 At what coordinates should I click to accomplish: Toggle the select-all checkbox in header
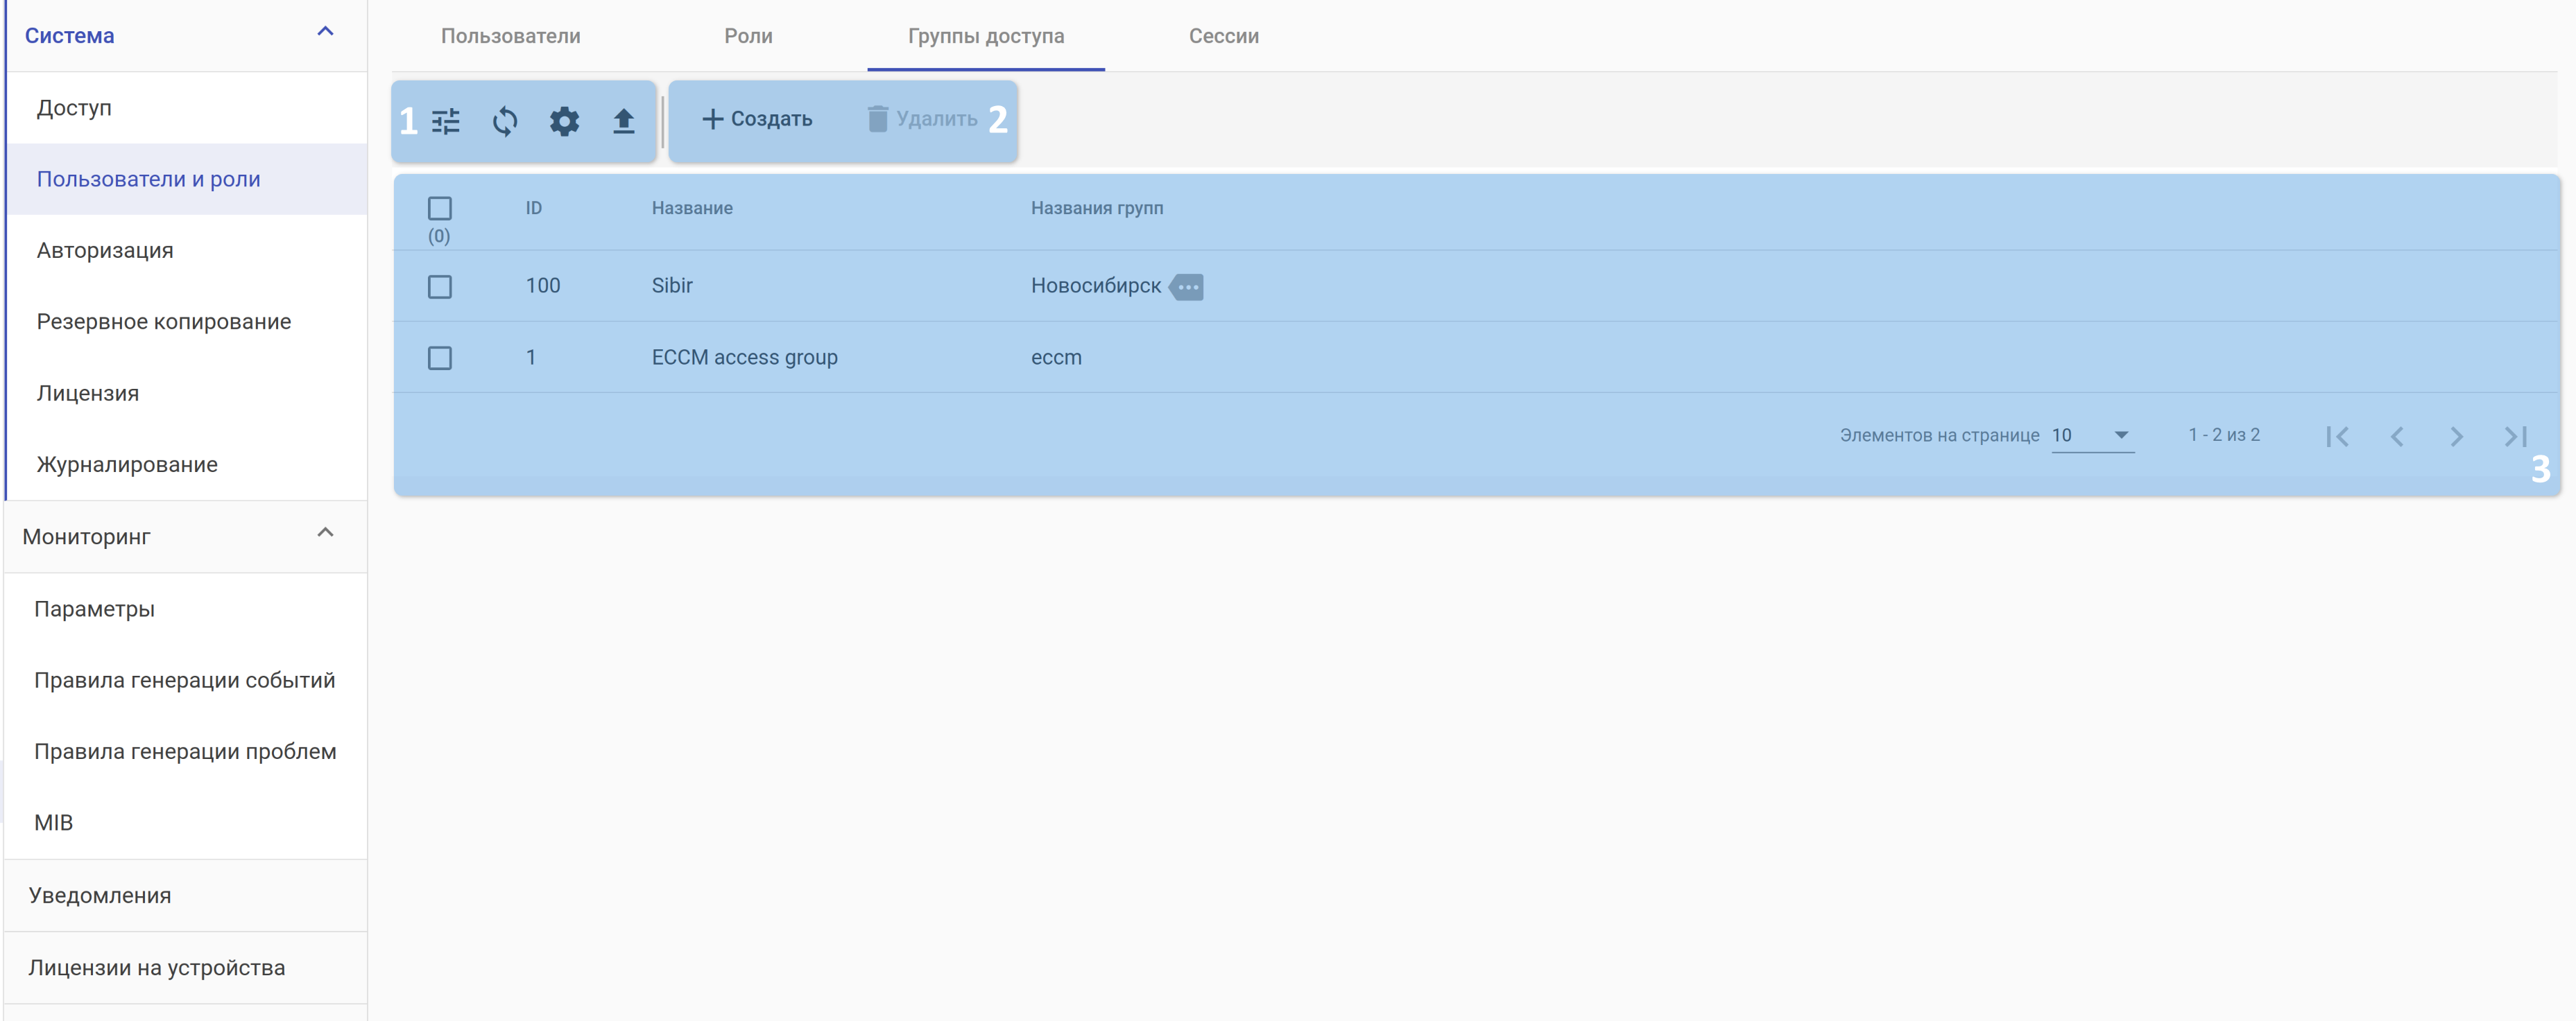[x=439, y=208]
